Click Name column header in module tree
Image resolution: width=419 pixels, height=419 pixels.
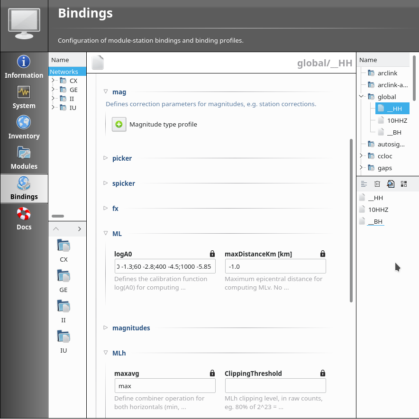[x=383, y=60]
